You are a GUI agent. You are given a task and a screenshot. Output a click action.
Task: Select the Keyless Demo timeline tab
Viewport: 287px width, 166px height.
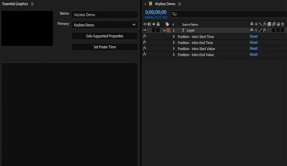click(165, 4)
